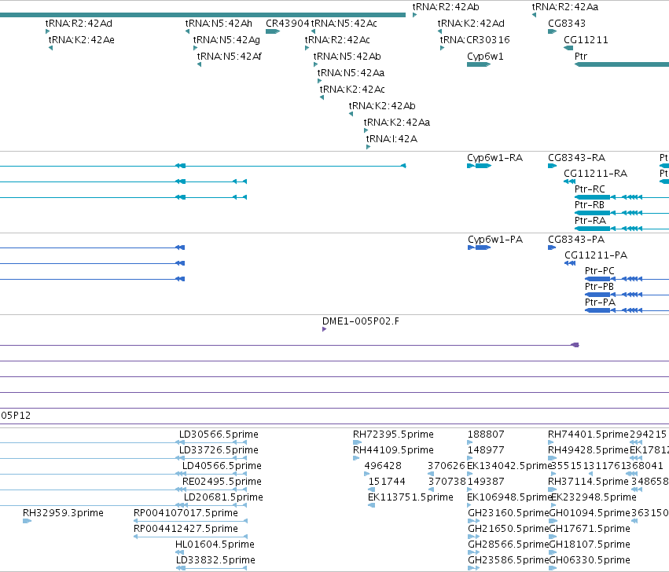Click the CG11211-RA transcript label

pyautogui.click(x=596, y=174)
